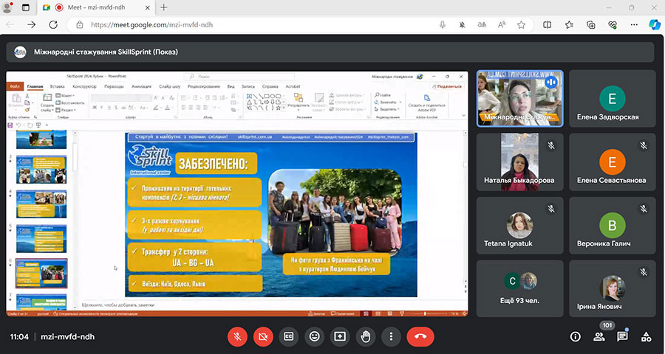
Task: Open meeting details info icon
Action: 576,336
